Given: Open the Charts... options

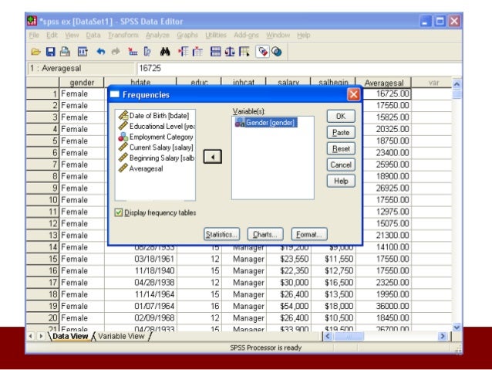Looking at the screenshot, I should (265, 234).
